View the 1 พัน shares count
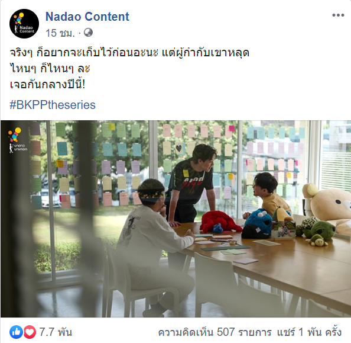The height and width of the screenshot is (343, 351). [x=310, y=332]
